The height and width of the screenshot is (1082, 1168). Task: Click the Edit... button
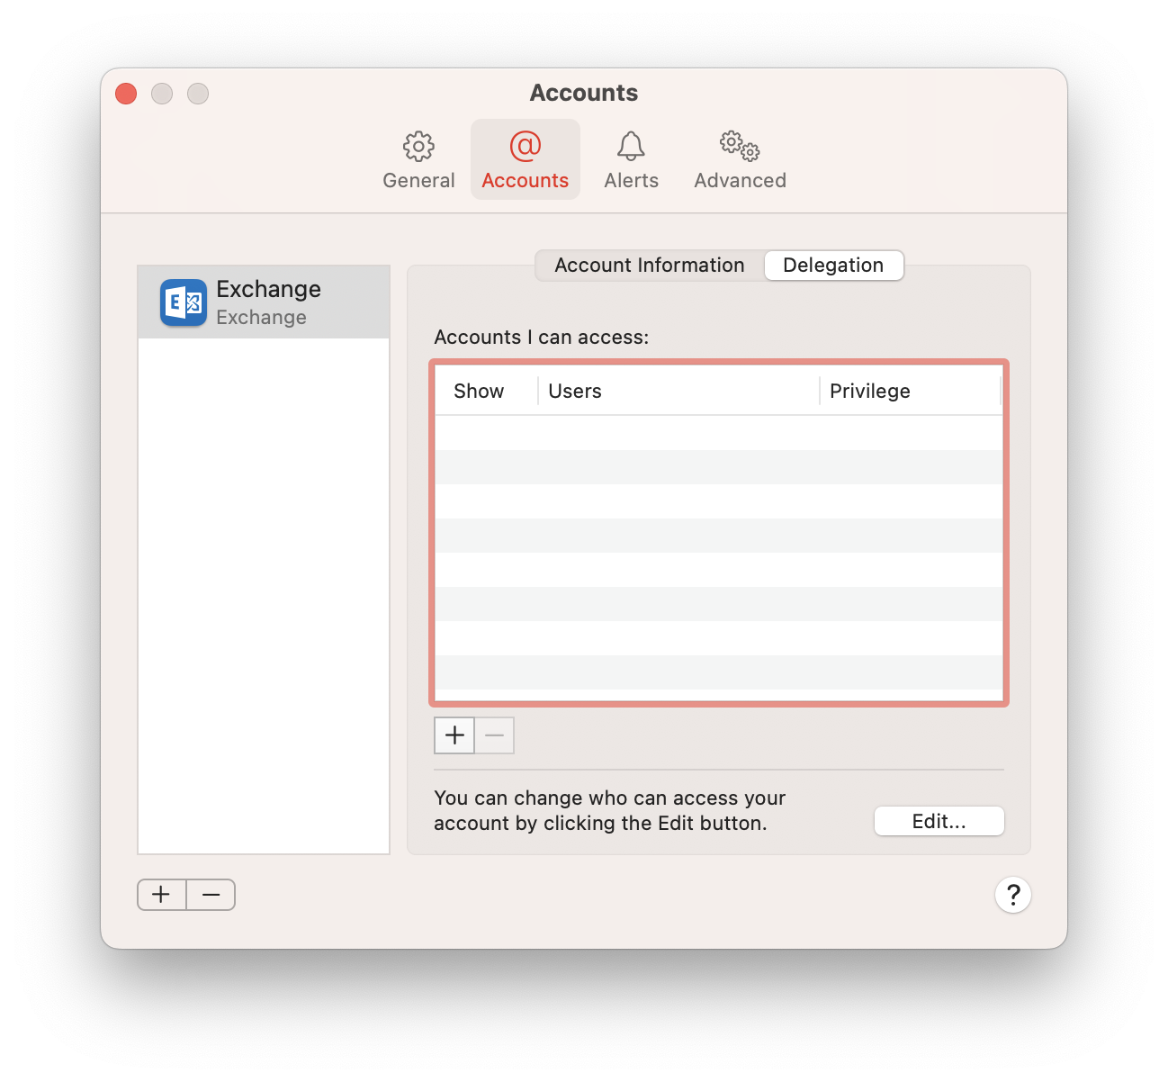(939, 821)
